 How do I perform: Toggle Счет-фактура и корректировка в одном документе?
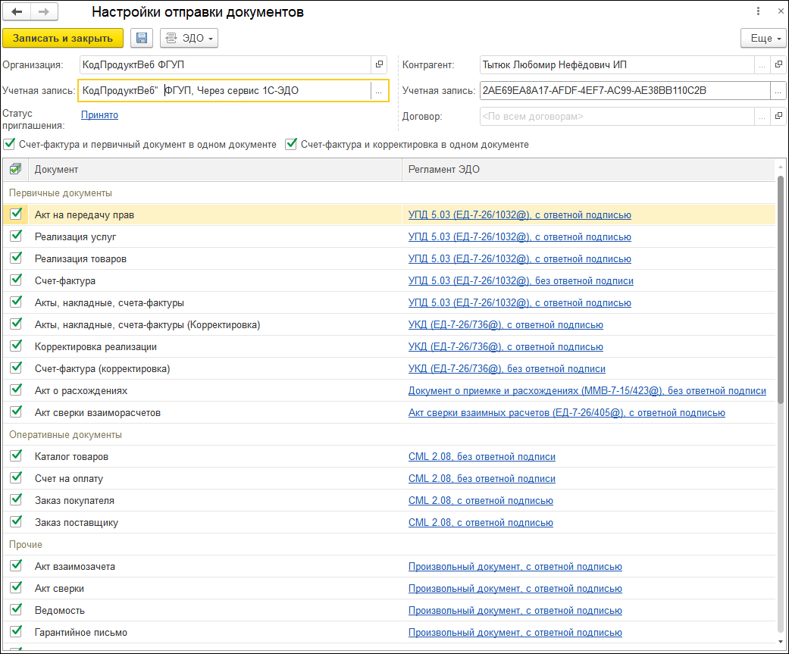pyautogui.click(x=291, y=144)
